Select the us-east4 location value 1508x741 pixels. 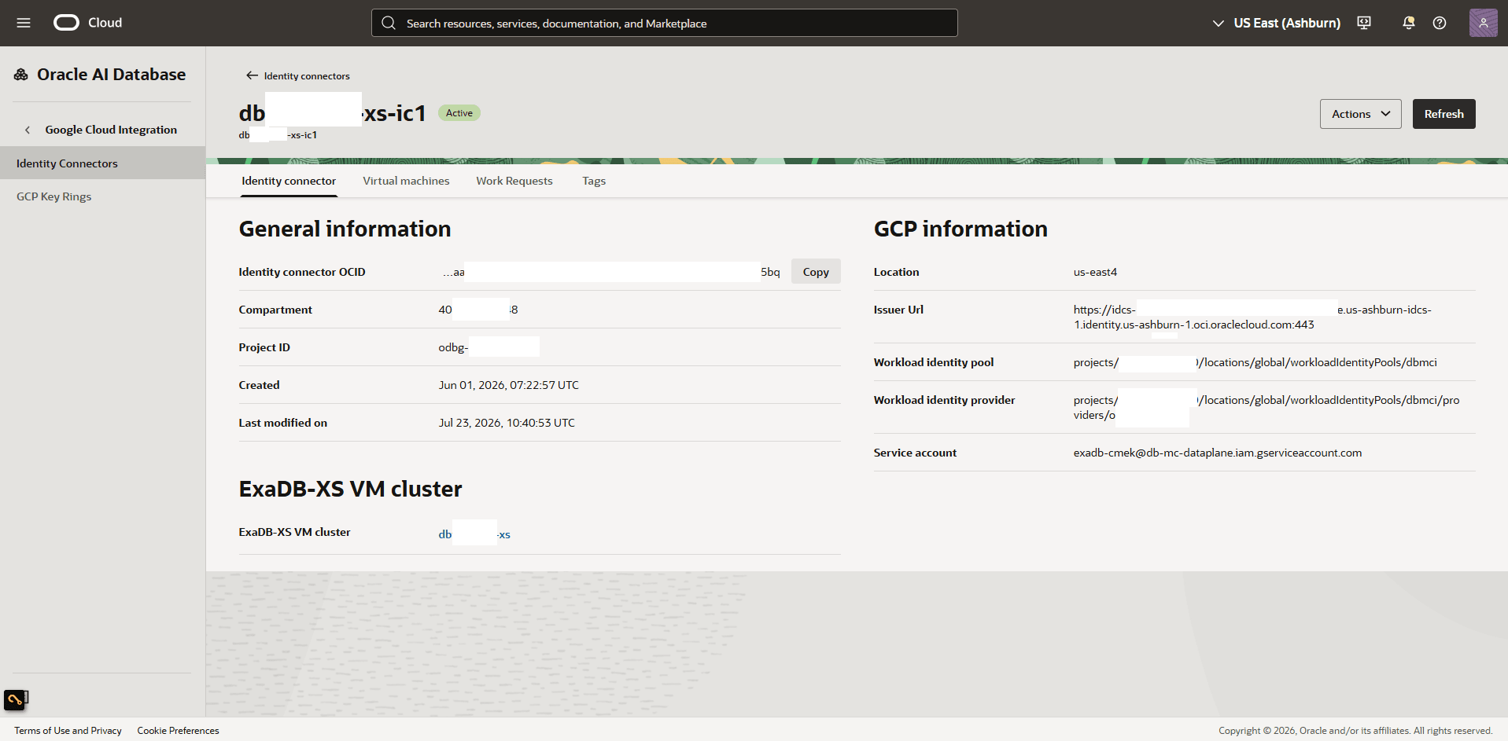tap(1095, 272)
